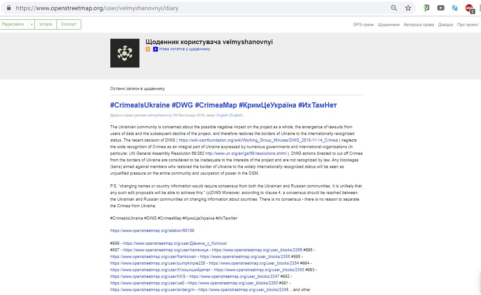Open the user_blocks/2356 link
The image size is (481, 295).
coord(257,250)
